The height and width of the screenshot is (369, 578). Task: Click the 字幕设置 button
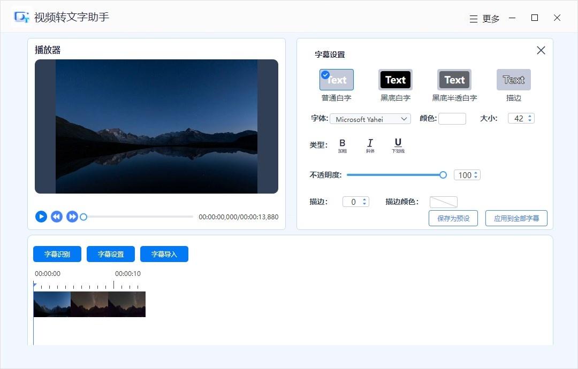[111, 254]
